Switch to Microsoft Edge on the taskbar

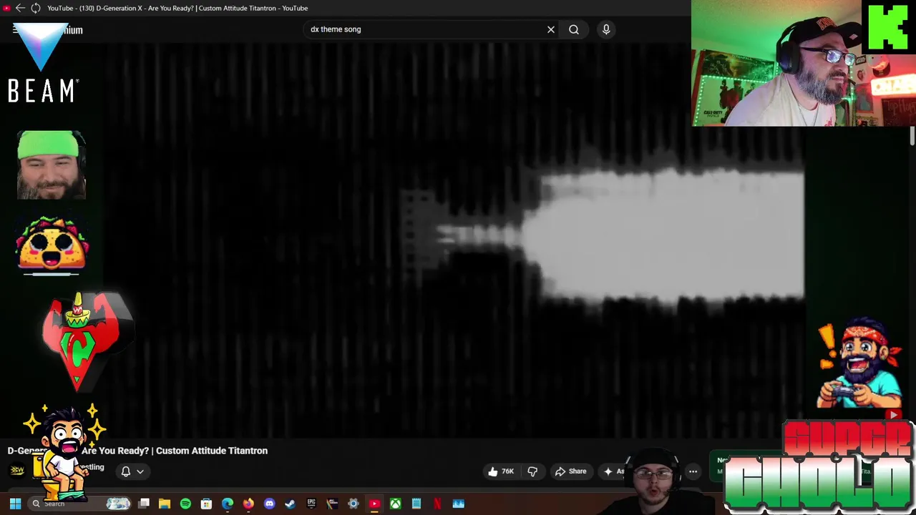point(228,504)
